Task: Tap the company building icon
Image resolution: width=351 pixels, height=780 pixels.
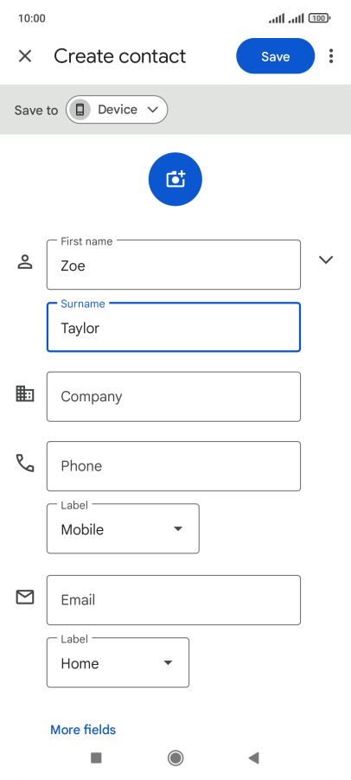Action: [x=25, y=394]
